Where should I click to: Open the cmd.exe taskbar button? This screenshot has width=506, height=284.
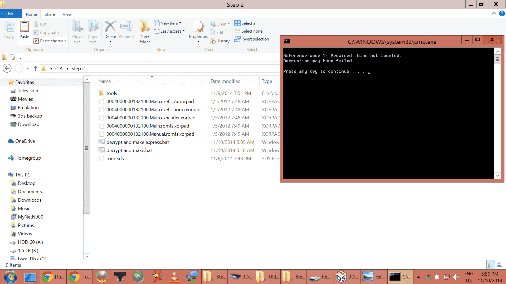click(400, 277)
